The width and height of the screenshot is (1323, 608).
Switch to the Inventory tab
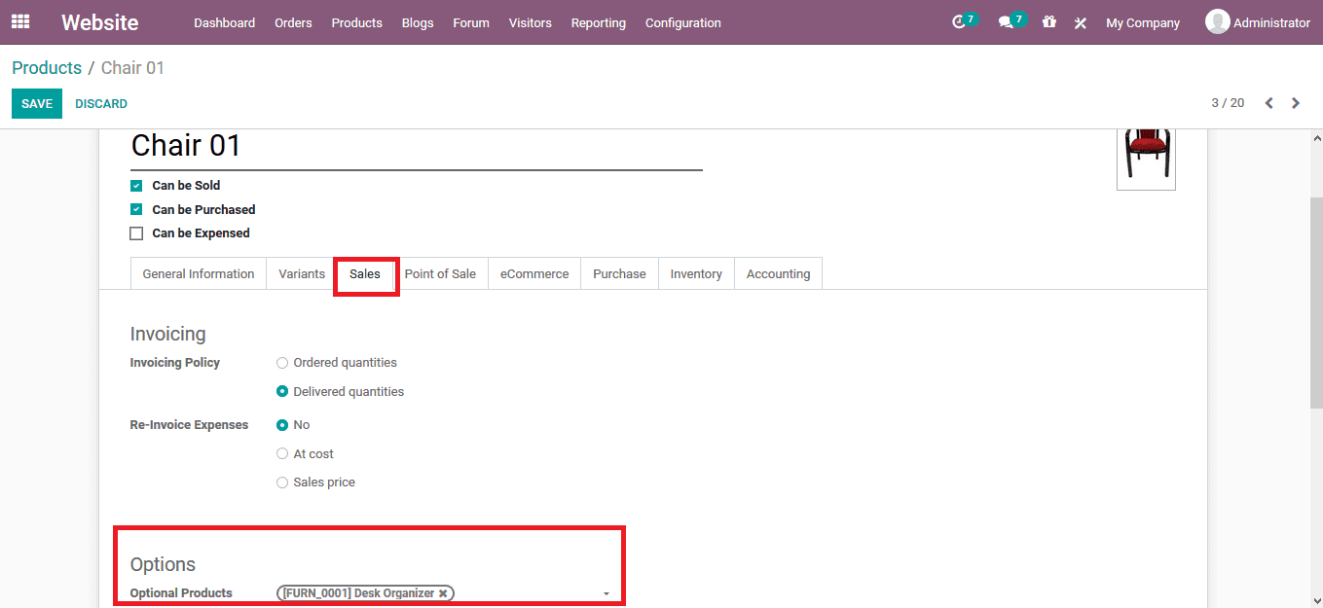click(696, 273)
